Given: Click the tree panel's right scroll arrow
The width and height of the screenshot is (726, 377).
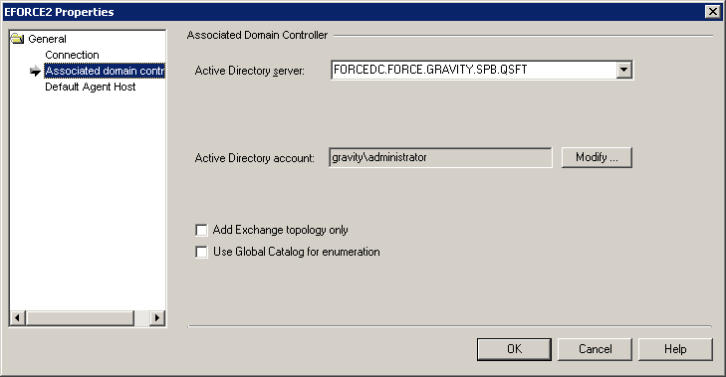Looking at the screenshot, I should [157, 317].
